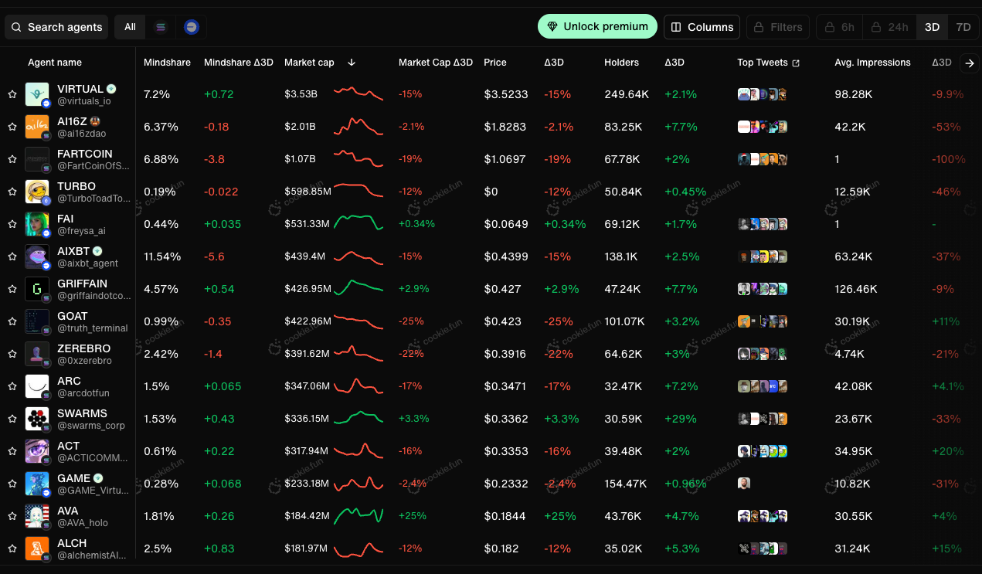The width and height of the screenshot is (982, 574).
Task: Click the right arrow to show more columns
Action: (970, 63)
